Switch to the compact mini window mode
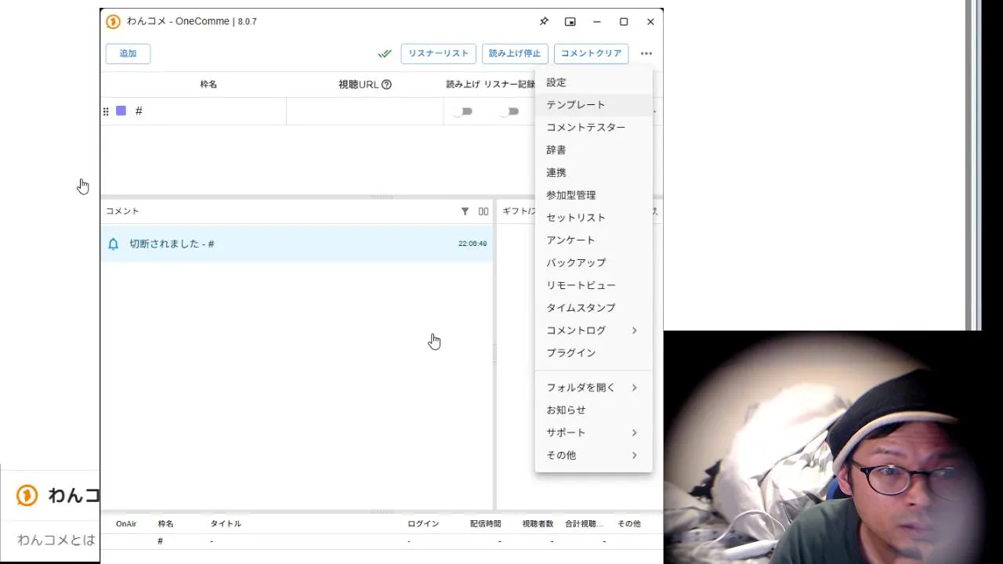 point(570,22)
